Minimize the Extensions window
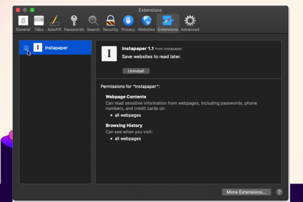The width and height of the screenshot is (303, 202). 25,10
